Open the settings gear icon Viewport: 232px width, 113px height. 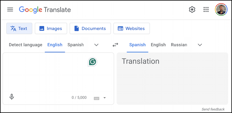pyautogui.click(x=192, y=9)
